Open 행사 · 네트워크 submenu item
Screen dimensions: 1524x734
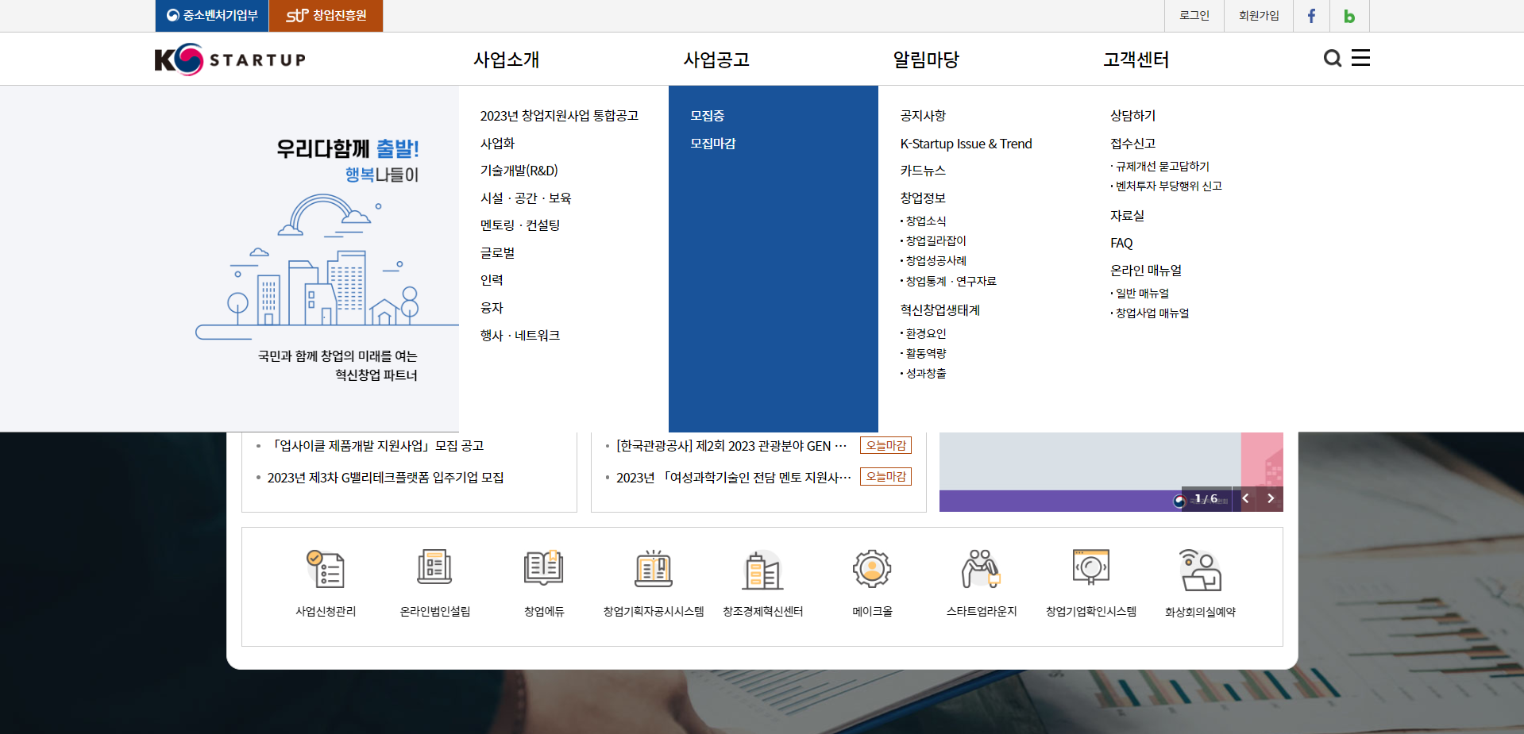(x=520, y=336)
